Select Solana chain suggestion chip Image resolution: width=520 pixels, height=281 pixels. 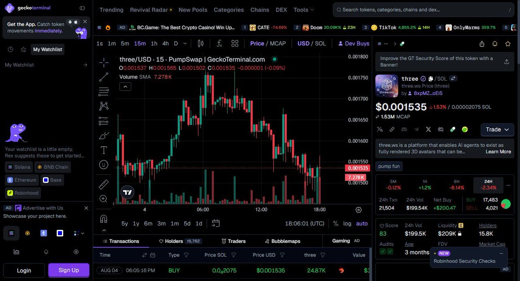tap(19, 167)
